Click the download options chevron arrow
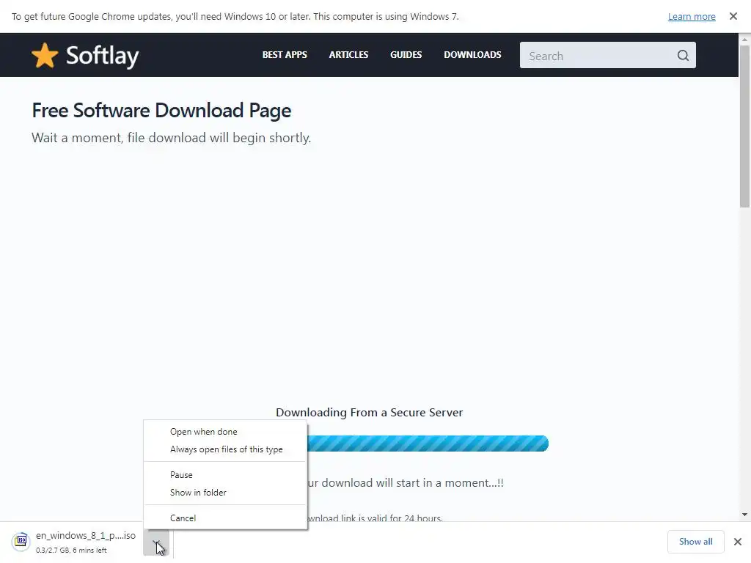 click(x=156, y=542)
